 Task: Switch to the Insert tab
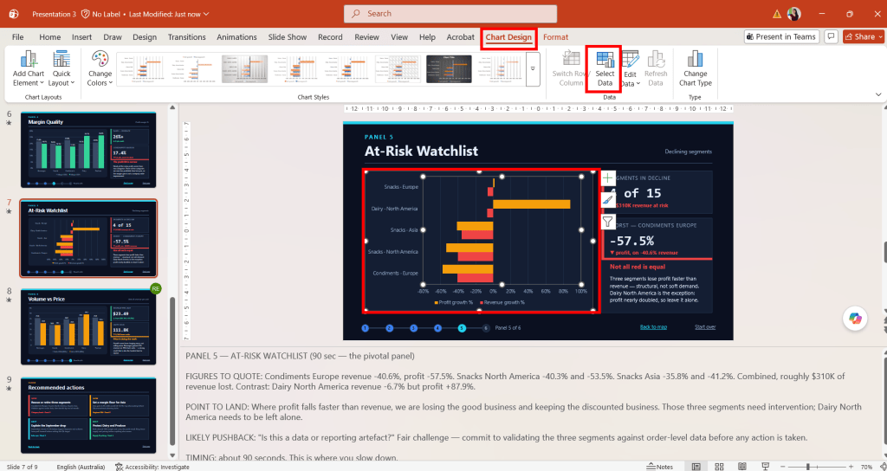click(x=82, y=36)
